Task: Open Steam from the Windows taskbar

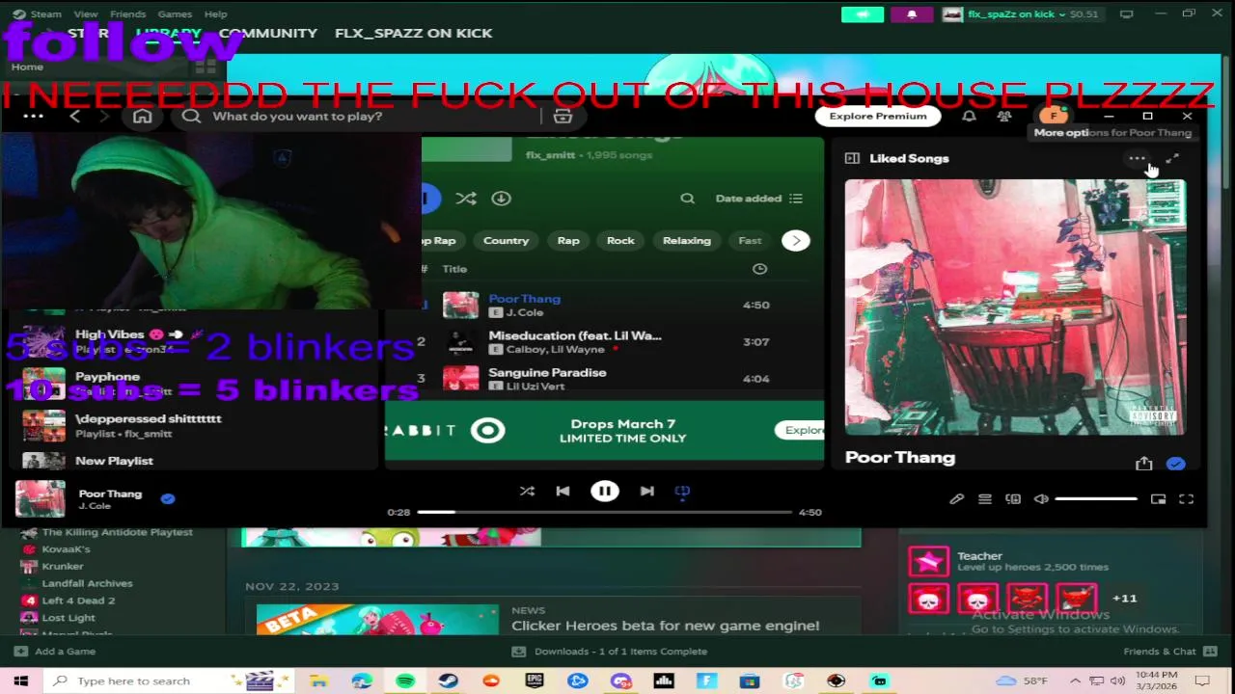Action: point(448,681)
